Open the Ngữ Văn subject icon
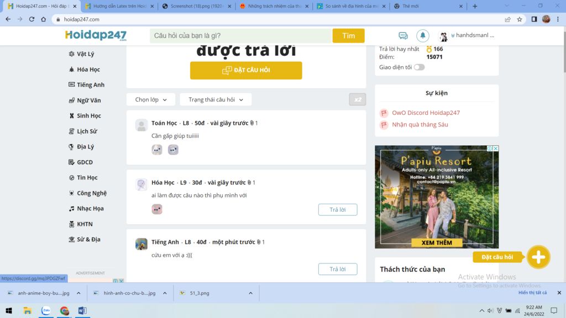566x318 pixels. click(x=71, y=100)
